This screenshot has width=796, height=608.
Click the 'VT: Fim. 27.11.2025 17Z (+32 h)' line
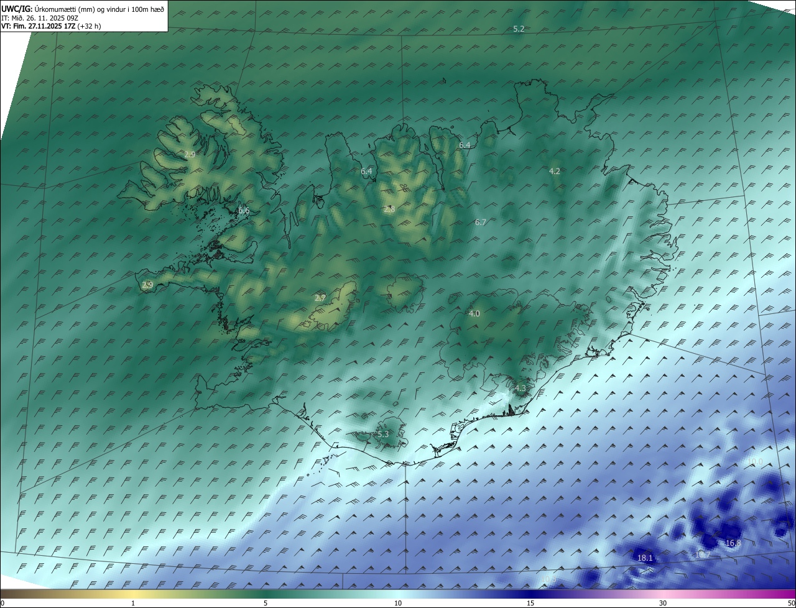[x=52, y=26]
